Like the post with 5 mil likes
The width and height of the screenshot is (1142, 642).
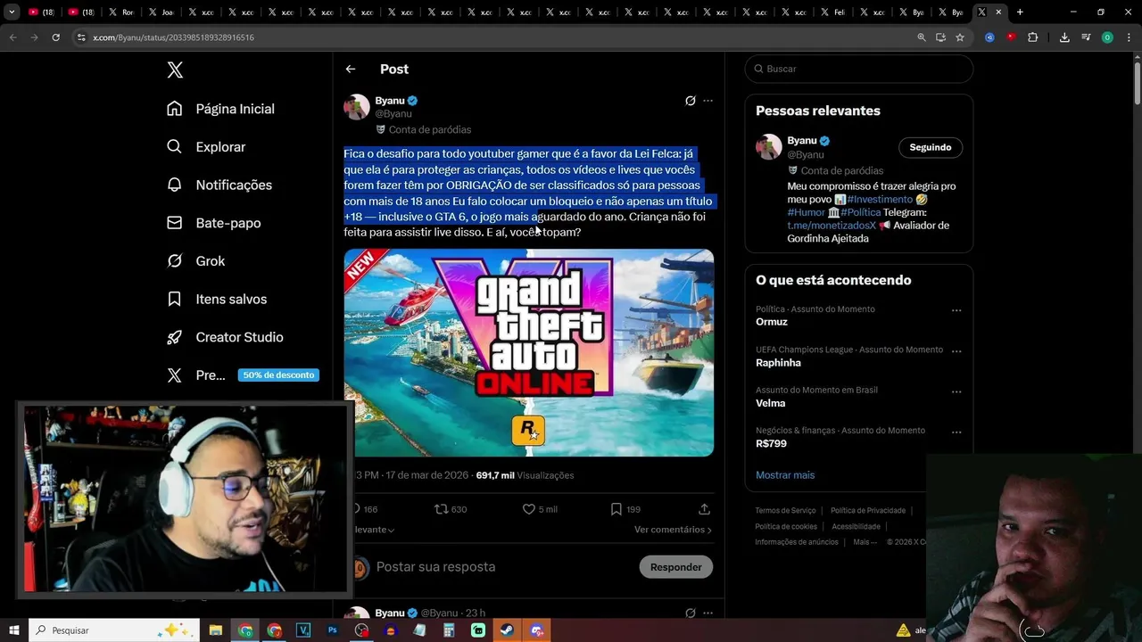(x=540, y=509)
